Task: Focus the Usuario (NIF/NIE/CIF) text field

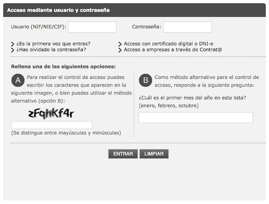Action: [92, 27]
